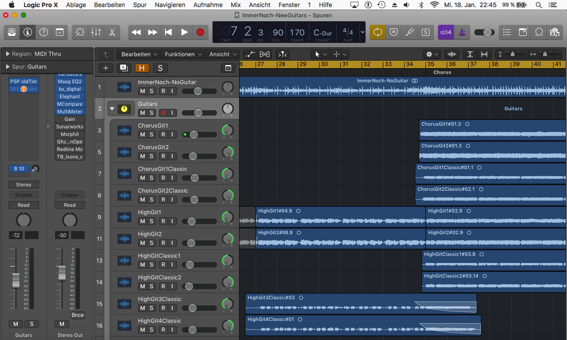
Task: Click the Stereo button on Guitars channel
Action: [24, 185]
